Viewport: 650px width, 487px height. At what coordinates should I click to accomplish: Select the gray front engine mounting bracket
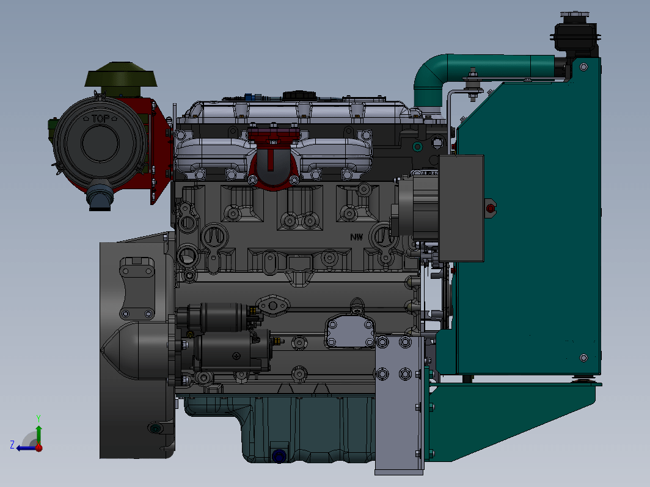(399, 406)
